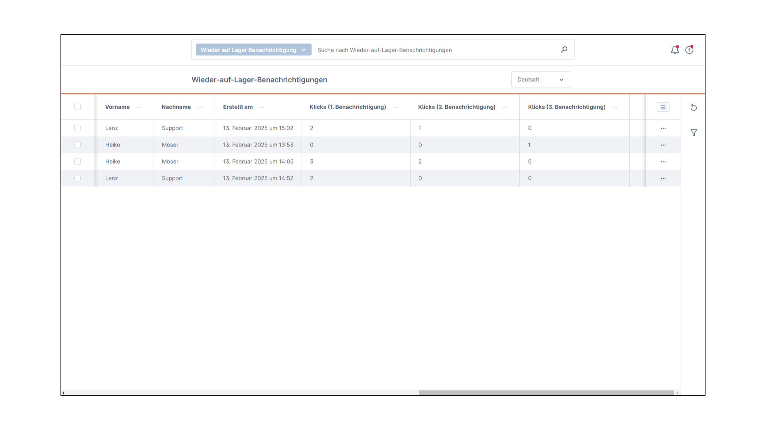Open the notifications bell
This screenshot has width=766, height=430.
675,50
